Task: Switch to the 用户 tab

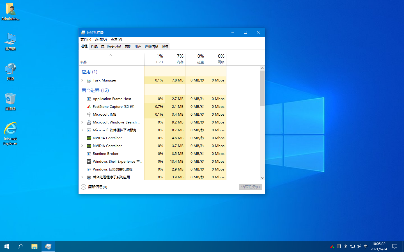Action: tap(138, 47)
